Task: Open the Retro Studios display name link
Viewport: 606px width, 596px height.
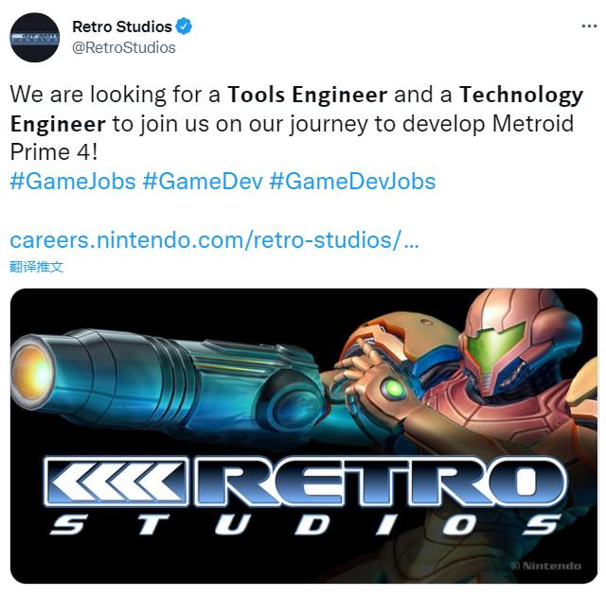Action: [x=122, y=26]
